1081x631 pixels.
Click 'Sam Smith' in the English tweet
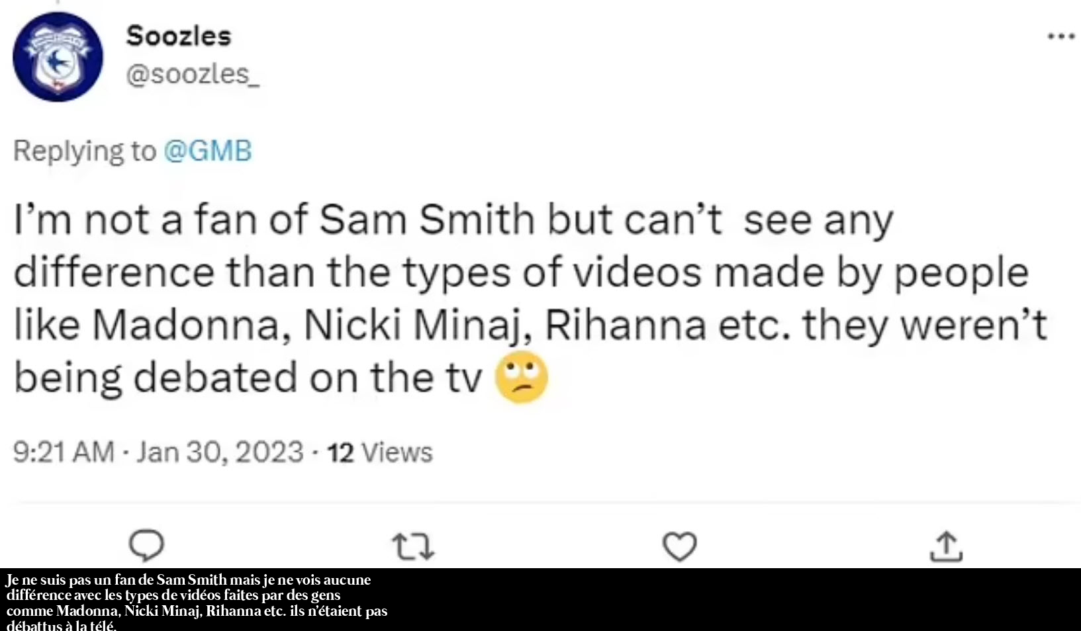point(427,220)
